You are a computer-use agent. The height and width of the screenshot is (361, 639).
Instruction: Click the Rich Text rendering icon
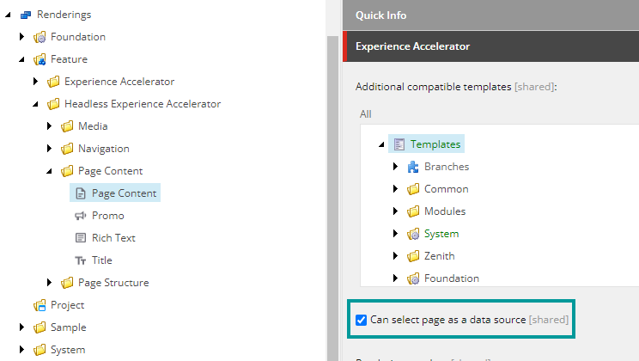pos(81,238)
